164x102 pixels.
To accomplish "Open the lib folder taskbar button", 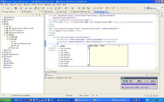I will point(101,100).
